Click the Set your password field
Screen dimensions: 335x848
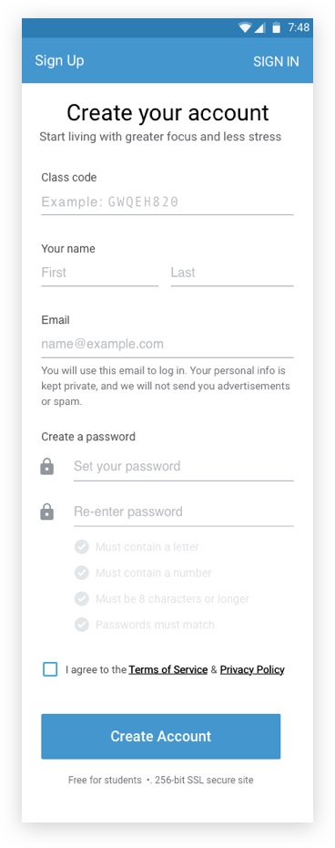pyautogui.click(x=184, y=466)
